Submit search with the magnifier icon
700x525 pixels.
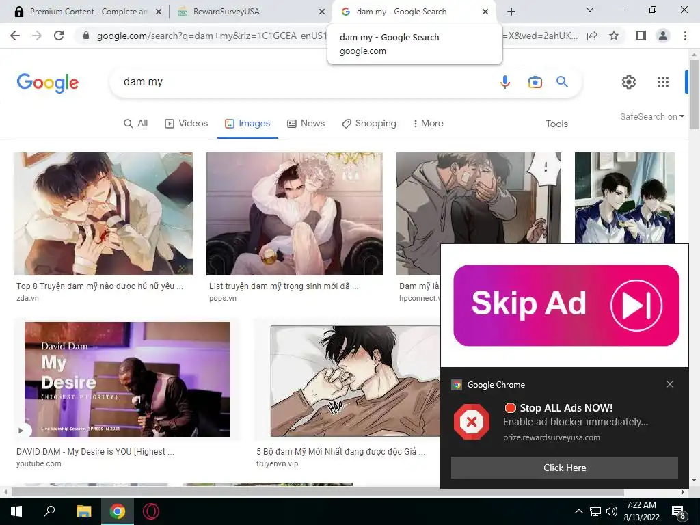(x=562, y=82)
